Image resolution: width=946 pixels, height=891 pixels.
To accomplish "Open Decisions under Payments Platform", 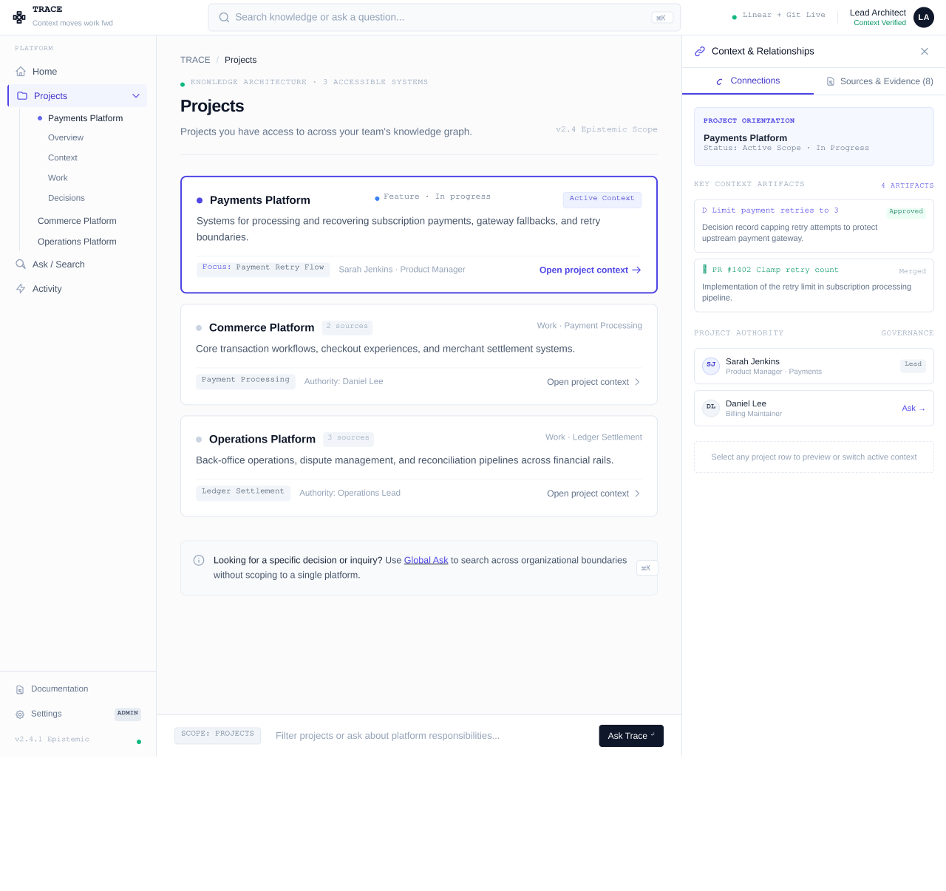I will click(x=67, y=198).
